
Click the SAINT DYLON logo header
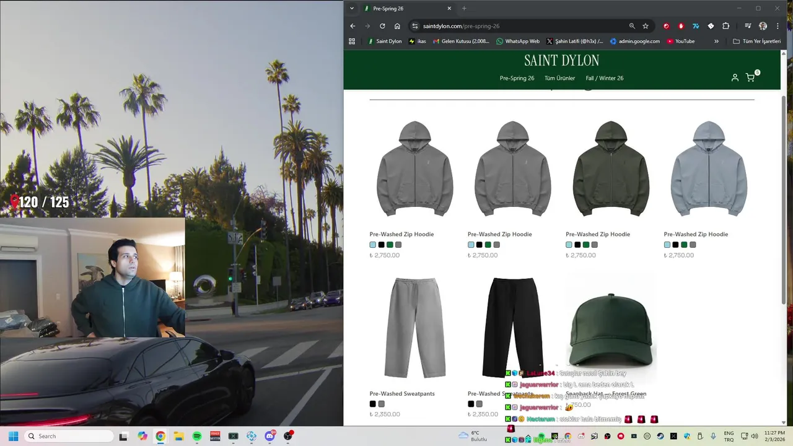[561, 60]
